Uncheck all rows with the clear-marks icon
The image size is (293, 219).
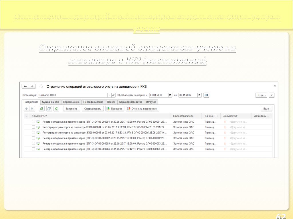point(49,109)
